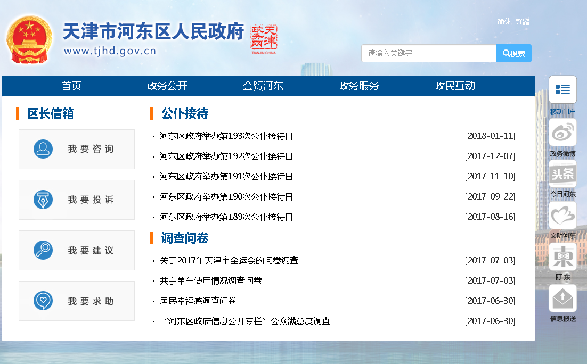Click the 我要求助 help button

point(77,301)
